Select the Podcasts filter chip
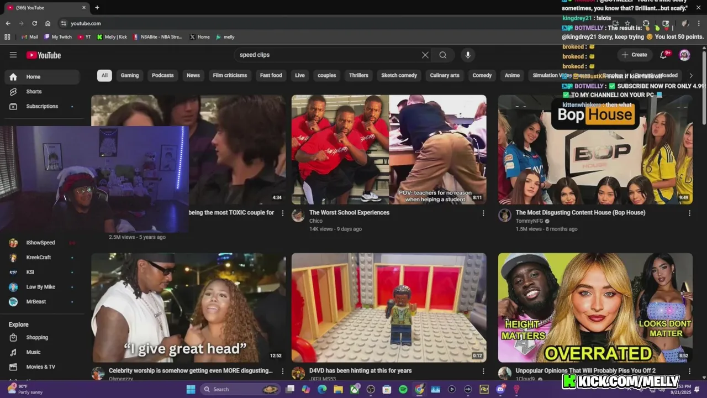The width and height of the screenshot is (707, 398). (162, 75)
